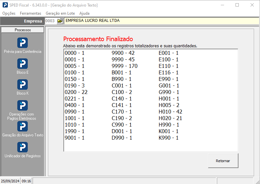
Task: Select the 9999 - 170 record entry
Action: (x=124, y=66)
